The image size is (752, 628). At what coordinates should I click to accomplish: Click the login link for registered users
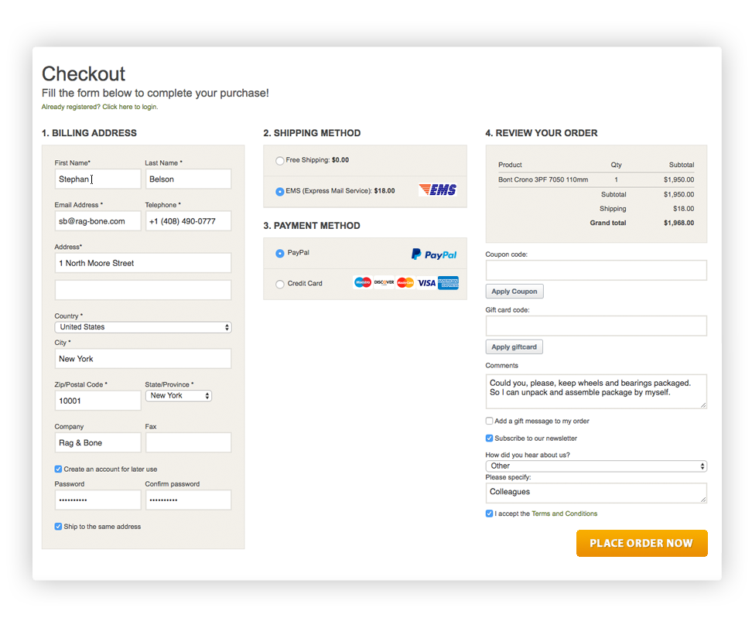pos(130,107)
